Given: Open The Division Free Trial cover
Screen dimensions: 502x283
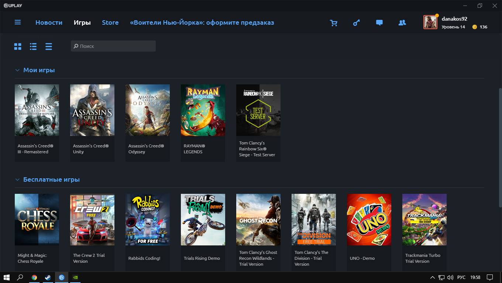Looking at the screenshot, I should tap(314, 220).
